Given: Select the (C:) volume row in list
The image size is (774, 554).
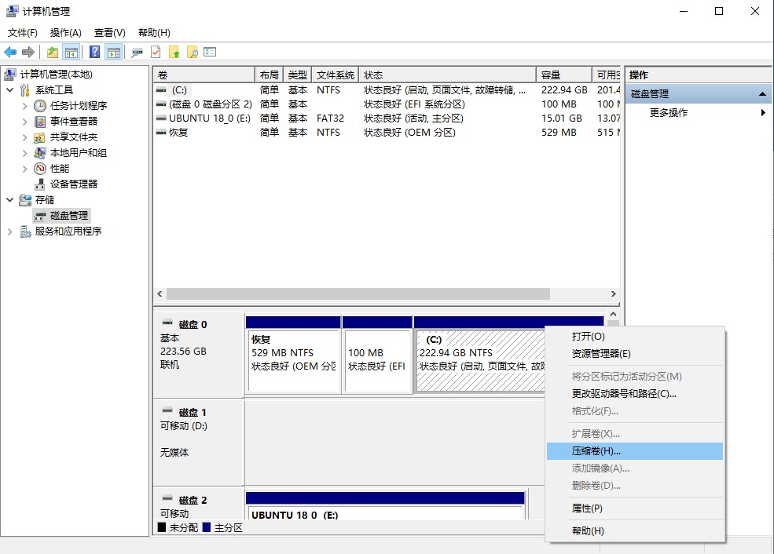Looking at the screenshot, I should 387,90.
